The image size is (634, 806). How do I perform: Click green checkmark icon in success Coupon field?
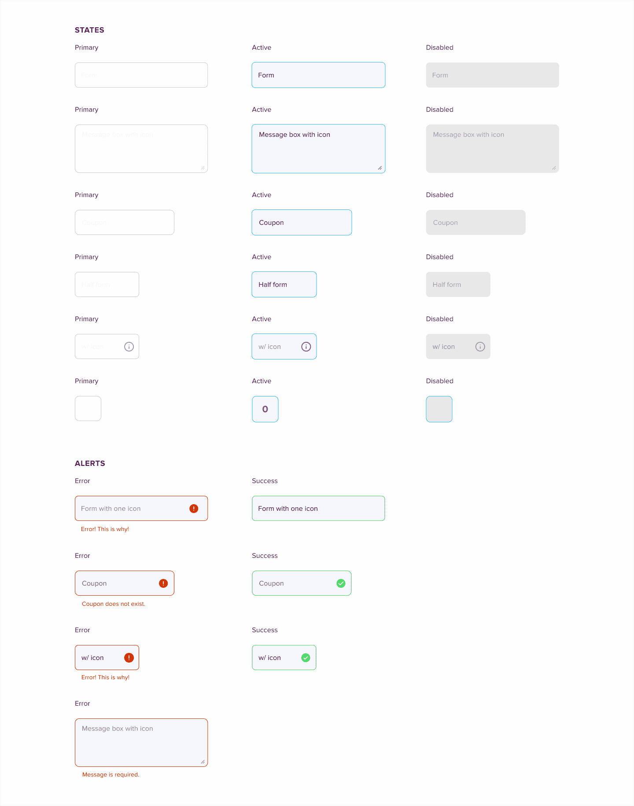click(341, 583)
